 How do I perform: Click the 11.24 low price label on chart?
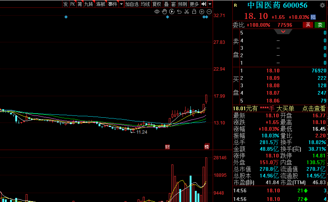point(142,132)
